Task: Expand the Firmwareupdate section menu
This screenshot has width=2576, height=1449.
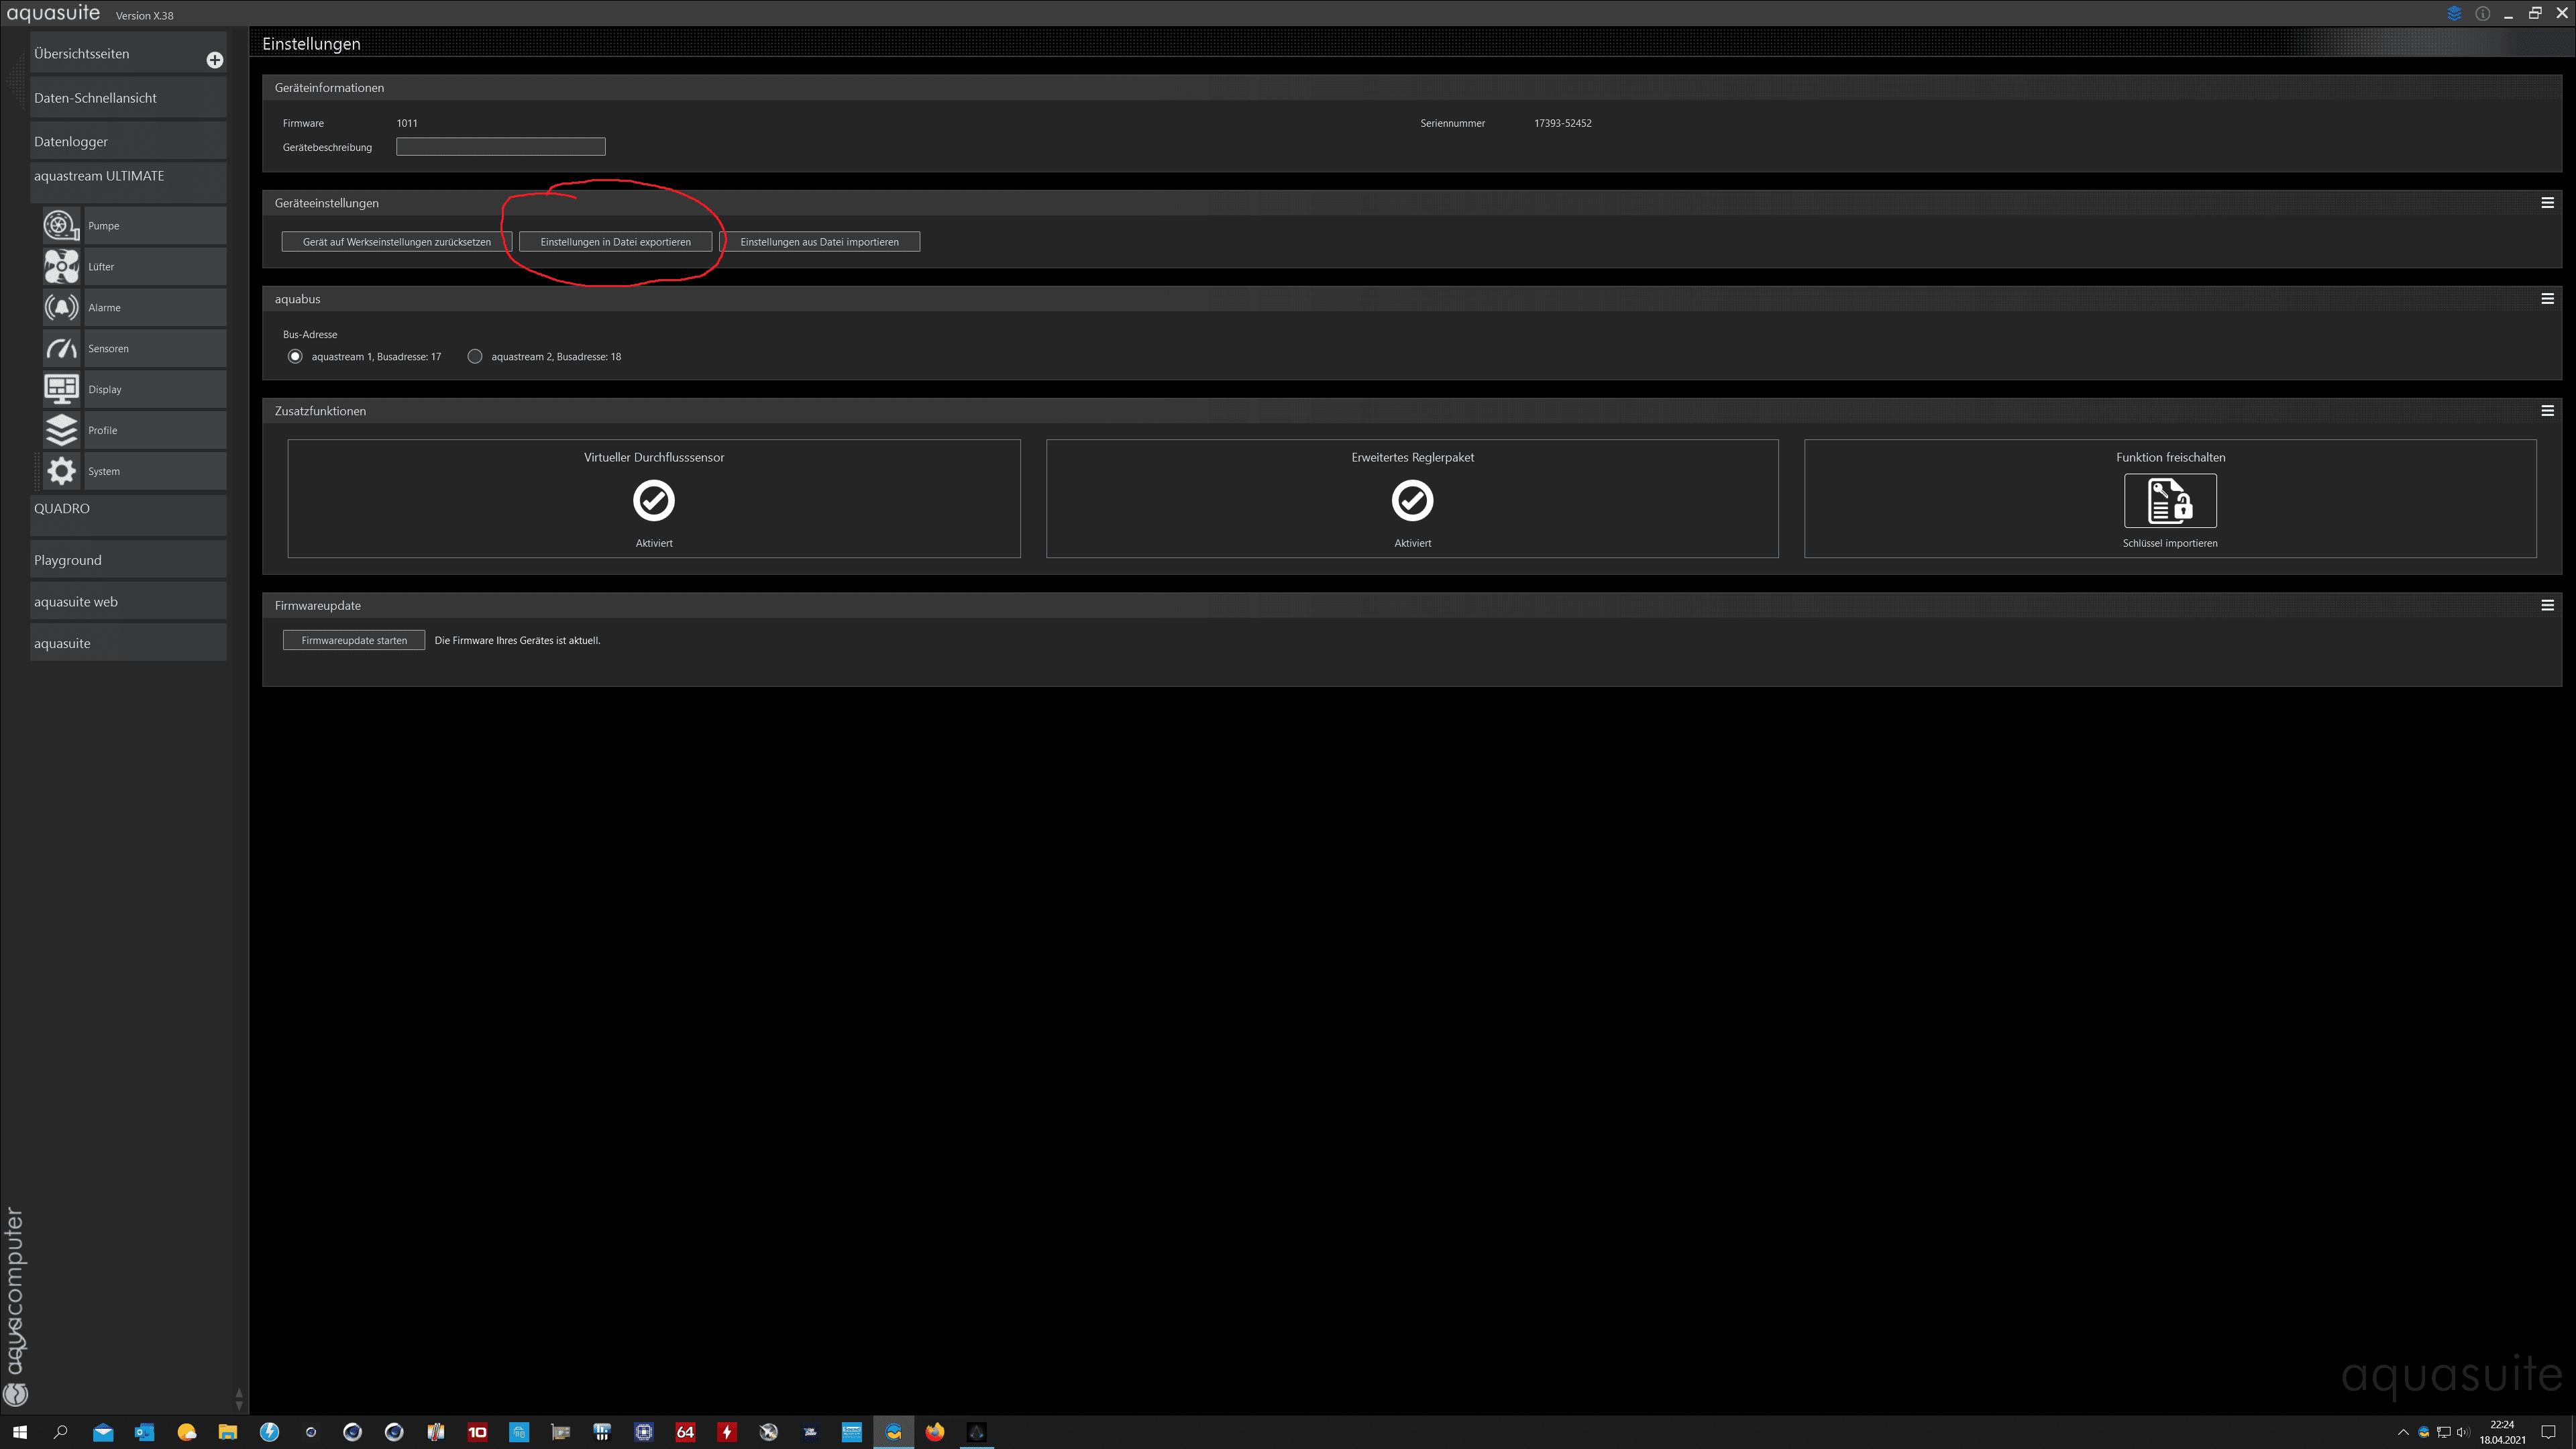Action: point(2547,605)
